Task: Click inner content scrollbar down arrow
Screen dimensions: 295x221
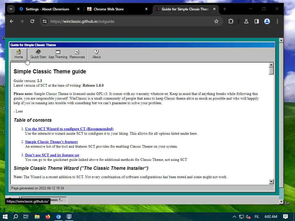Action: point(271,182)
